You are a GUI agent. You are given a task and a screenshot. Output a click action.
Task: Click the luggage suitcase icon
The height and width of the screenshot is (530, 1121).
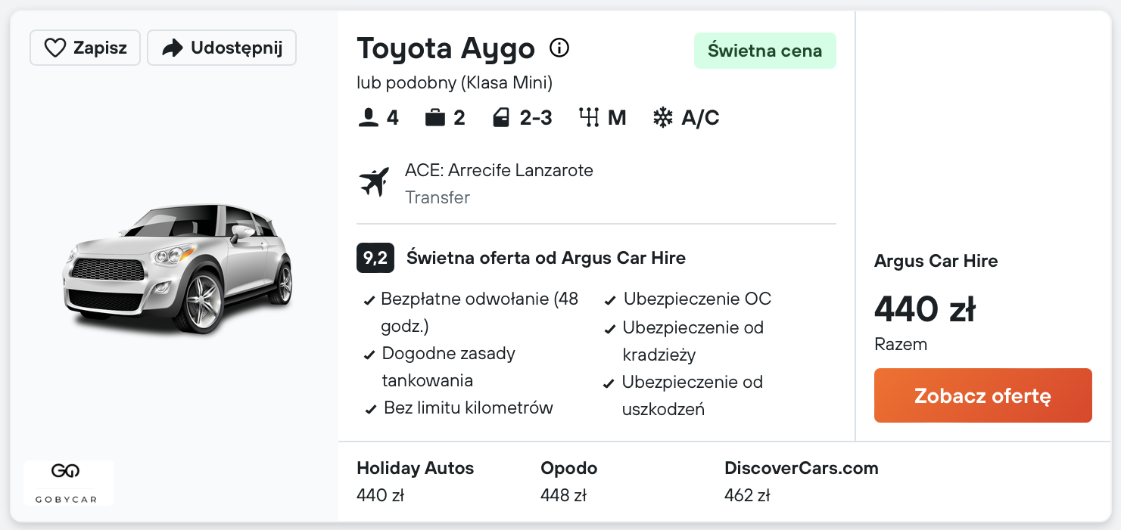(434, 118)
